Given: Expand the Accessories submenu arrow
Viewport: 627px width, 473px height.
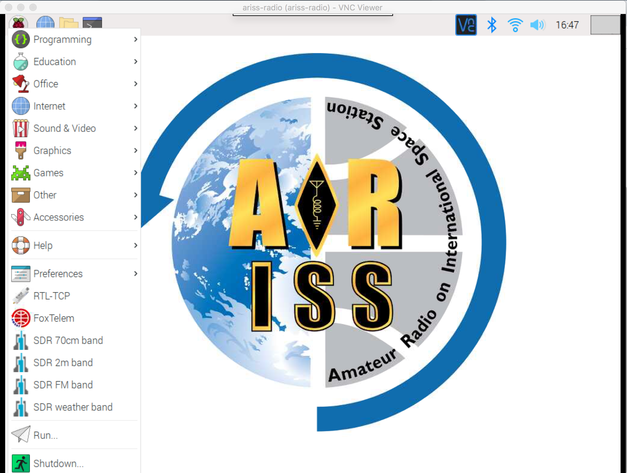Looking at the screenshot, I should [136, 217].
